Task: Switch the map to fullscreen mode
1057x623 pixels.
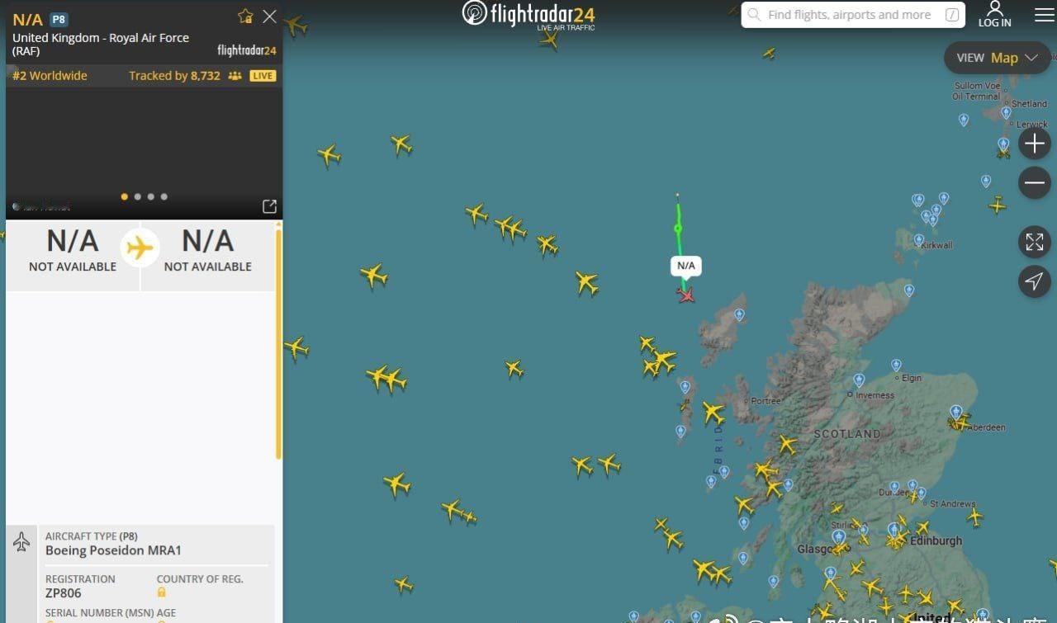Action: coord(1034,242)
